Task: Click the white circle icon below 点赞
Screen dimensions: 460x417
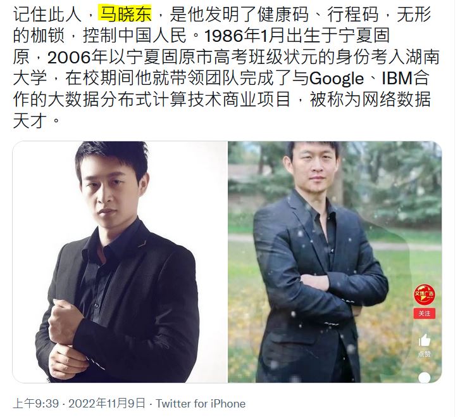Action: 424,378
